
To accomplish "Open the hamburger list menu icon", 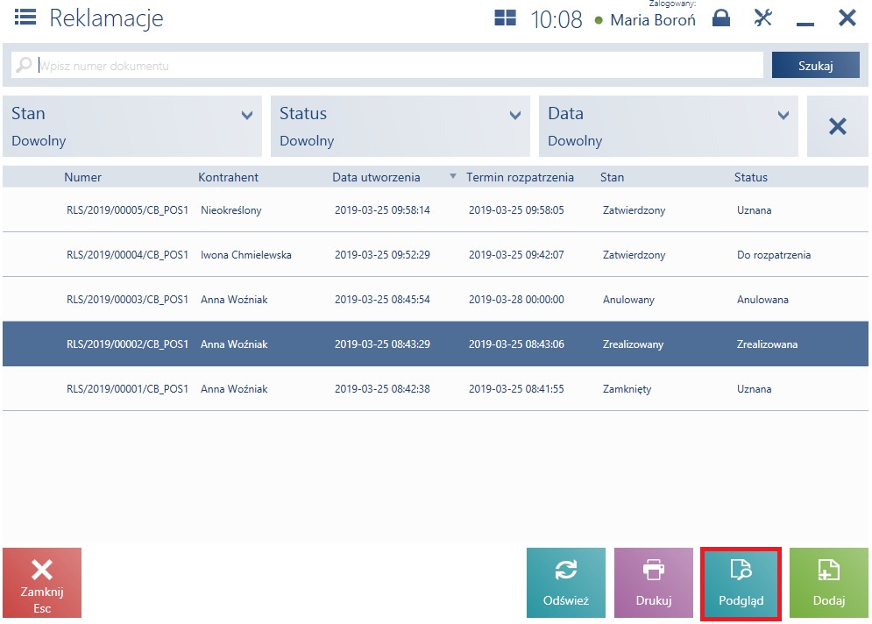I will (x=25, y=18).
